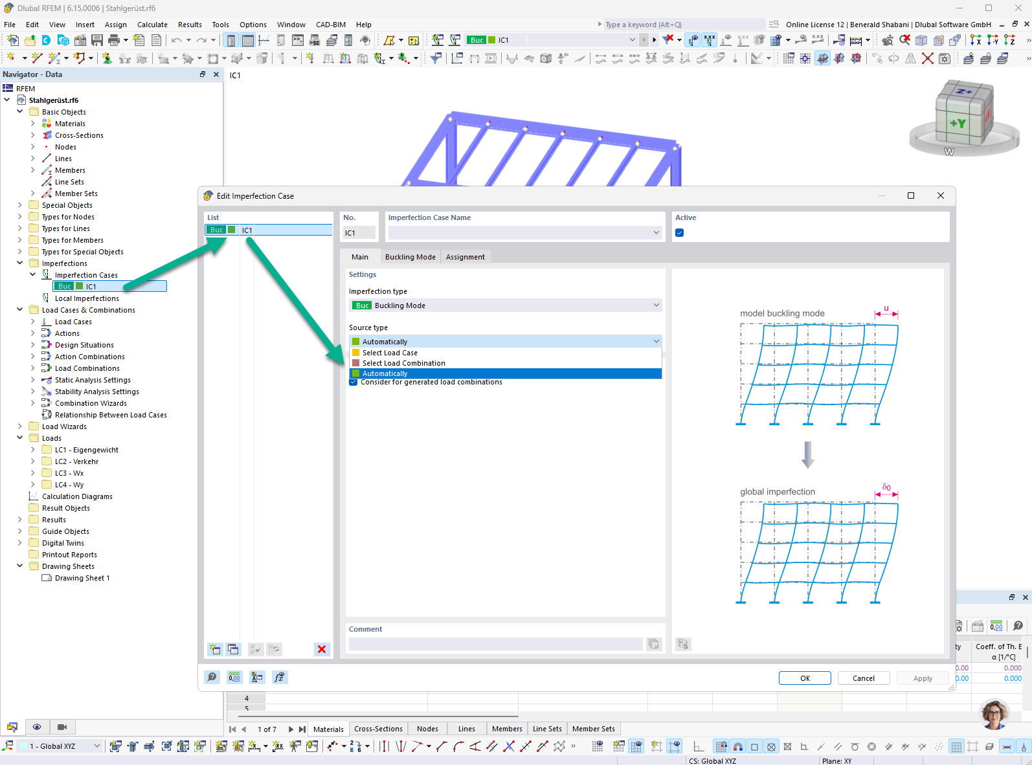The image size is (1032, 765).
Task: Go to last table page icon
Action: pyautogui.click(x=302, y=729)
